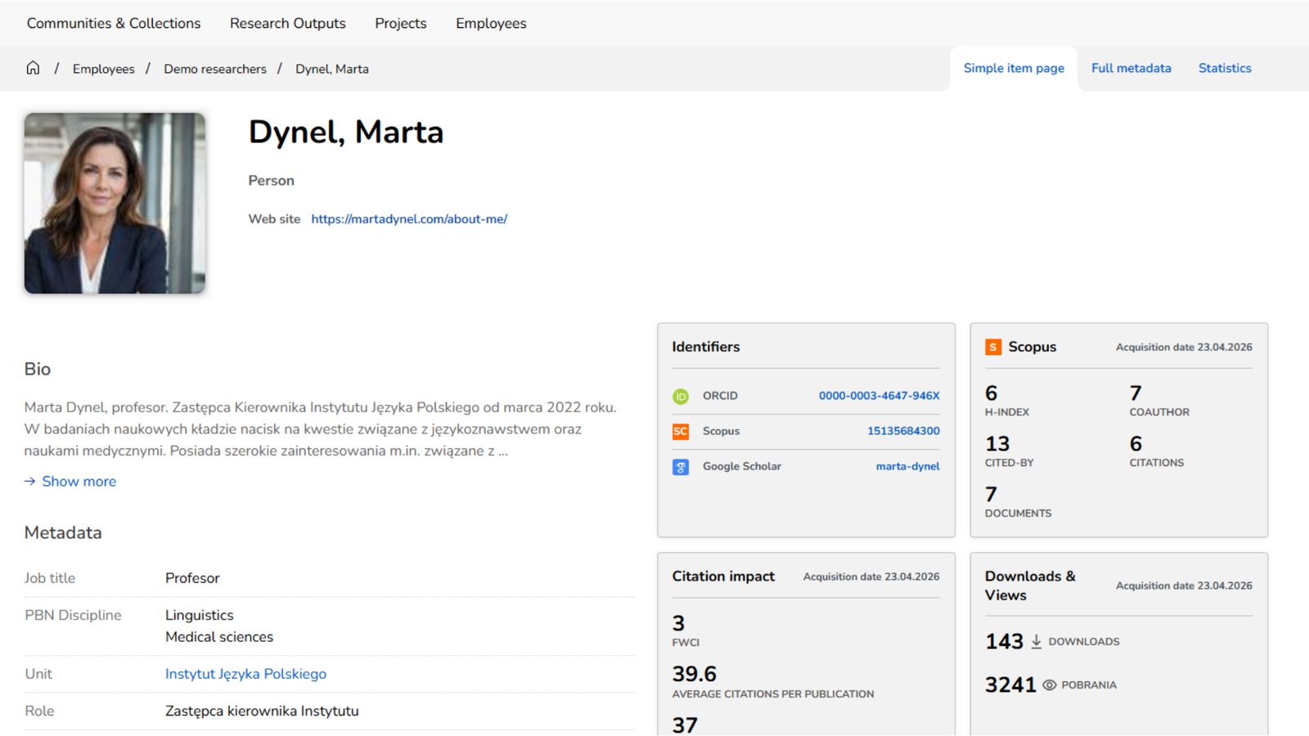Click the 'Dynel, Marta' breadcrumb text

(x=332, y=69)
